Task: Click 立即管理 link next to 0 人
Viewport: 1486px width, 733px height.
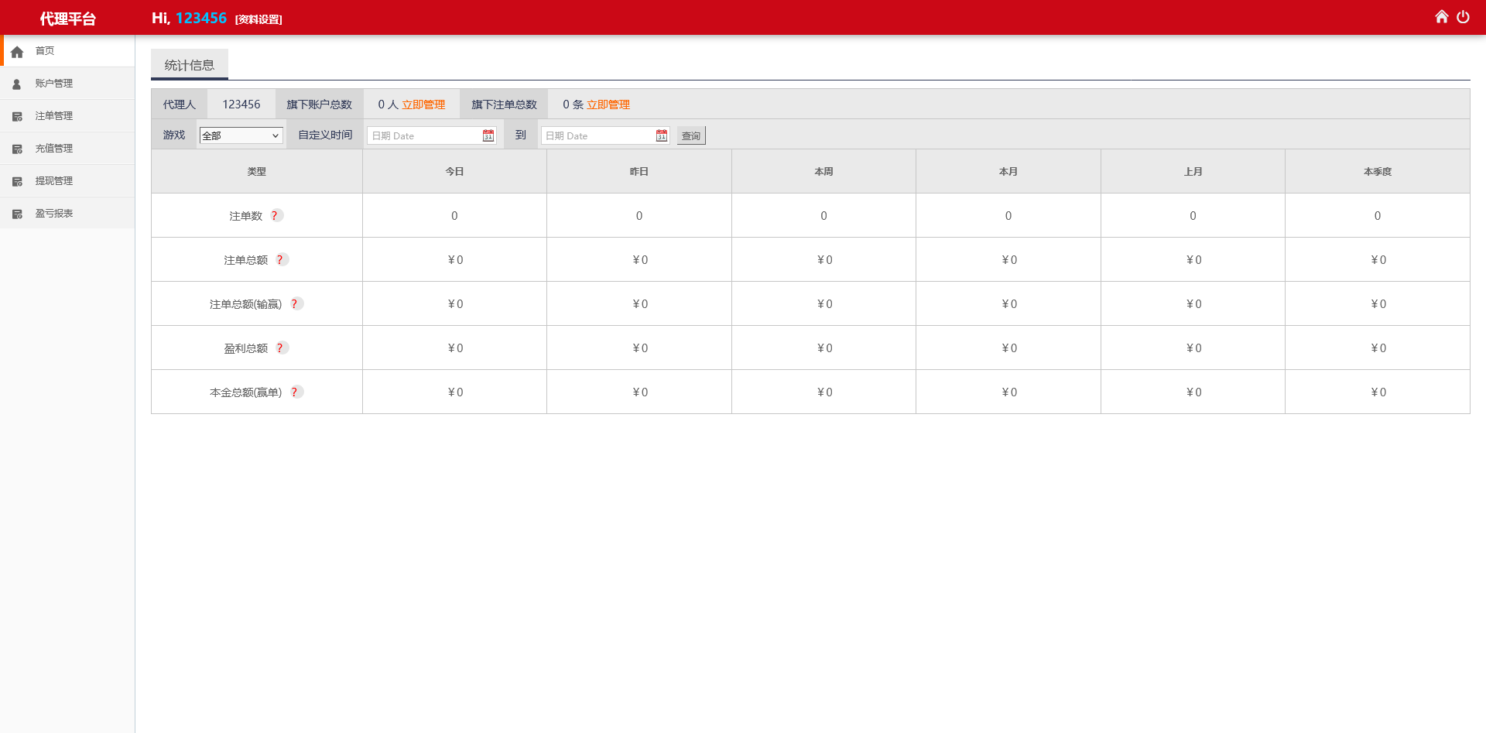Action: click(423, 105)
